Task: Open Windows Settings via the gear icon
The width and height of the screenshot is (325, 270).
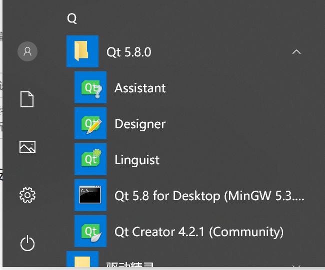Action: pyautogui.click(x=27, y=195)
